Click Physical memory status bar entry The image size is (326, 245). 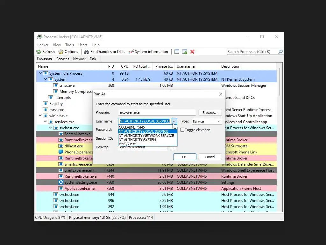click(x=97, y=218)
